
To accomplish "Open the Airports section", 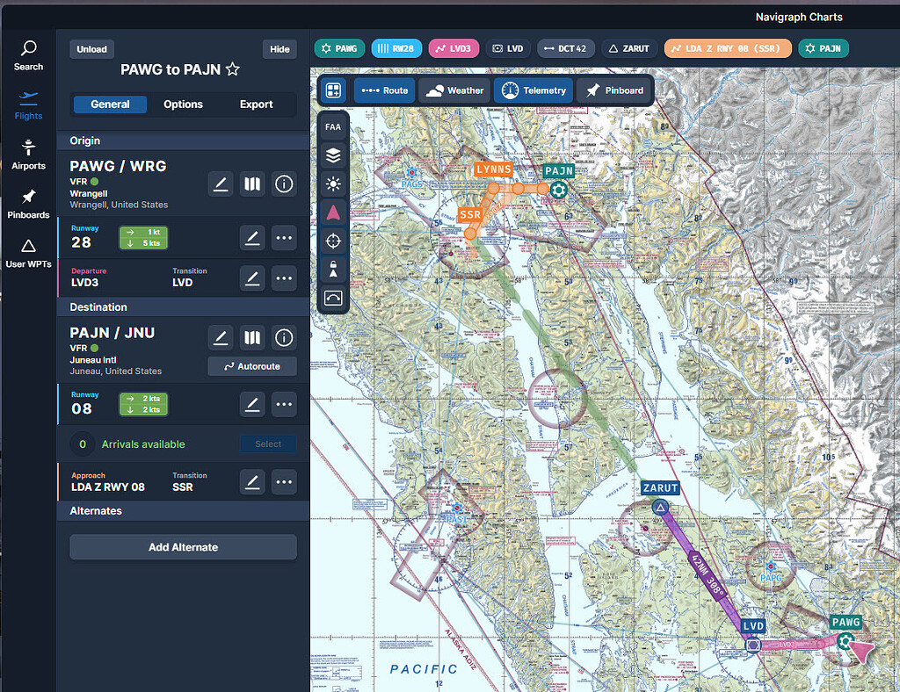I will pyautogui.click(x=28, y=155).
